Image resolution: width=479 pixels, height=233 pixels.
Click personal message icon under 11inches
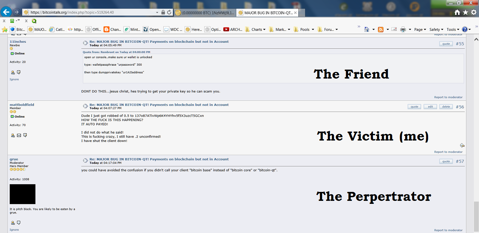(x=19, y=72)
